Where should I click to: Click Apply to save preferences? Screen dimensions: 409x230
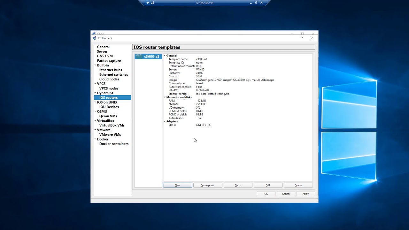point(306,194)
